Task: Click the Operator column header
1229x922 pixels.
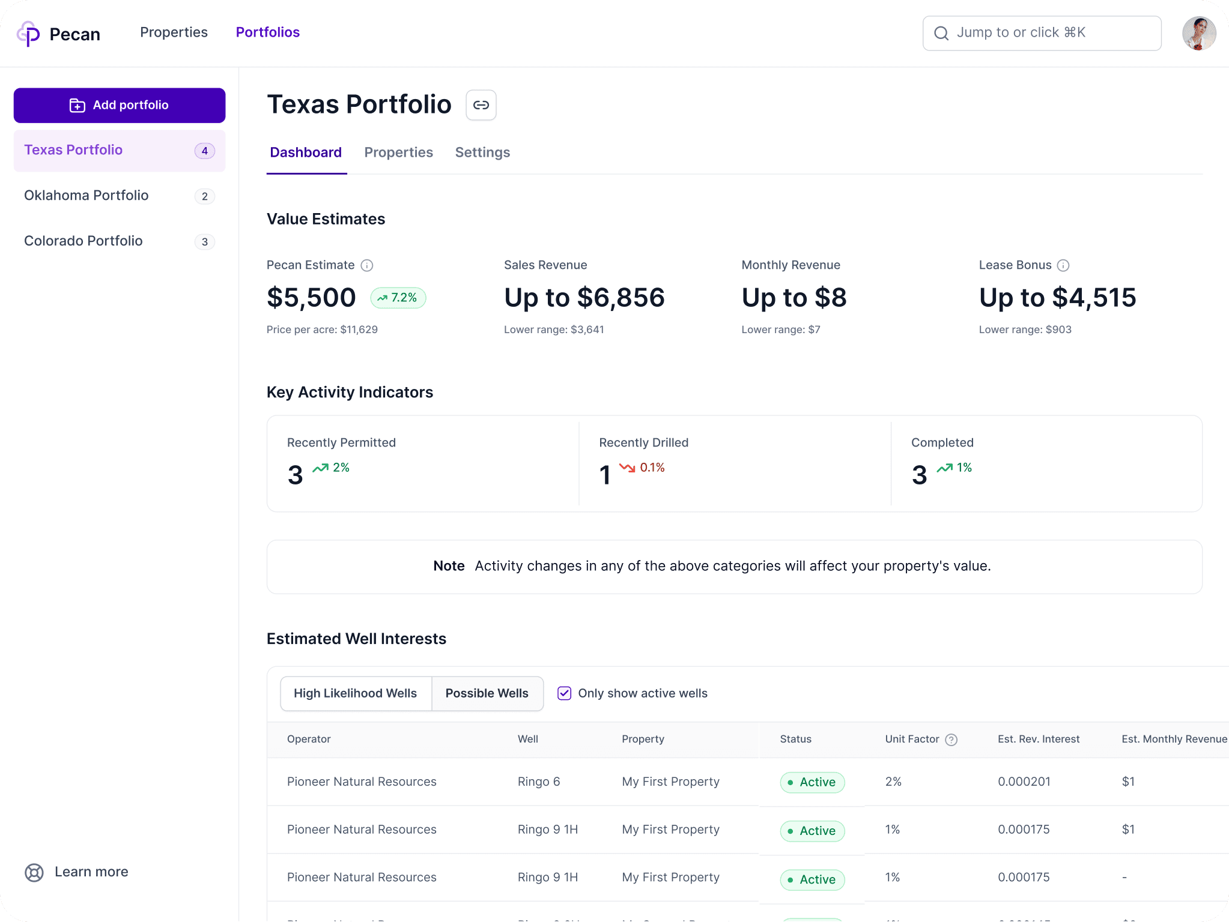Action: tap(309, 739)
